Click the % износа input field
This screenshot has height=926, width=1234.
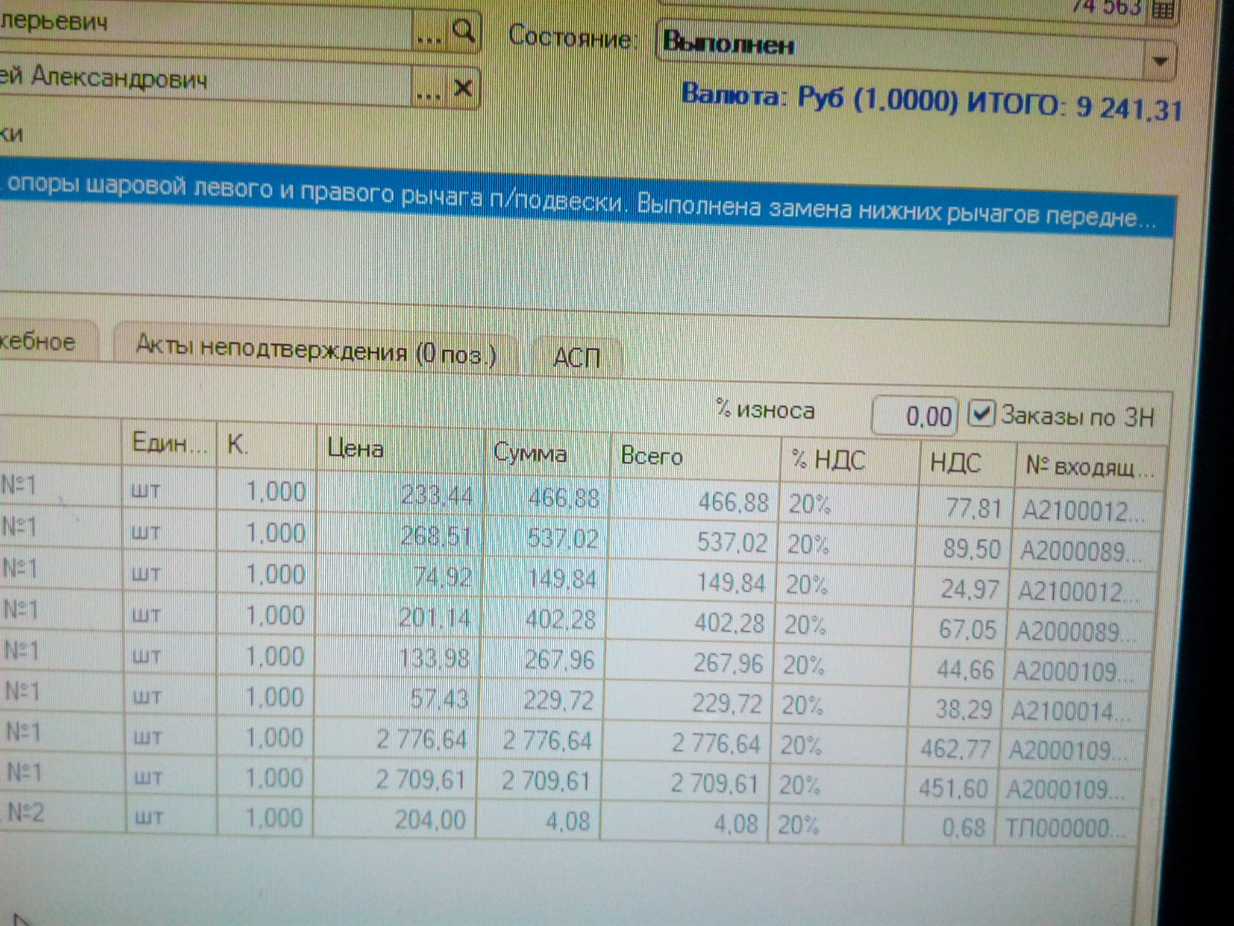[914, 416]
